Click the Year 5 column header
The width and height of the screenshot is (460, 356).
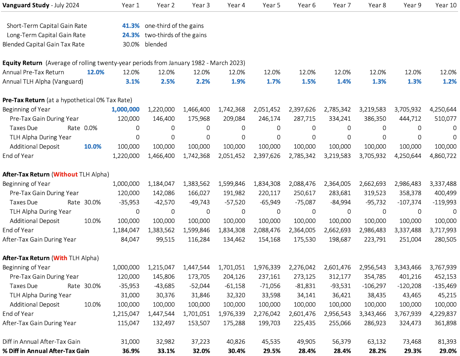271,5
